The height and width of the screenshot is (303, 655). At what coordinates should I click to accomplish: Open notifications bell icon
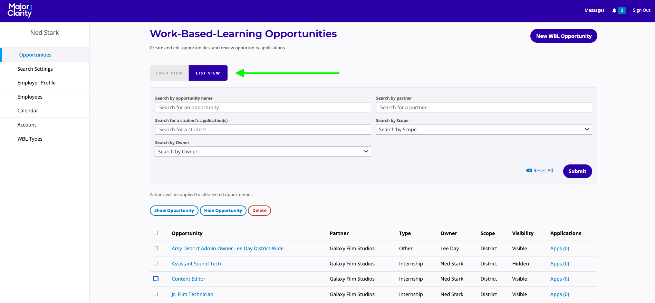point(614,10)
